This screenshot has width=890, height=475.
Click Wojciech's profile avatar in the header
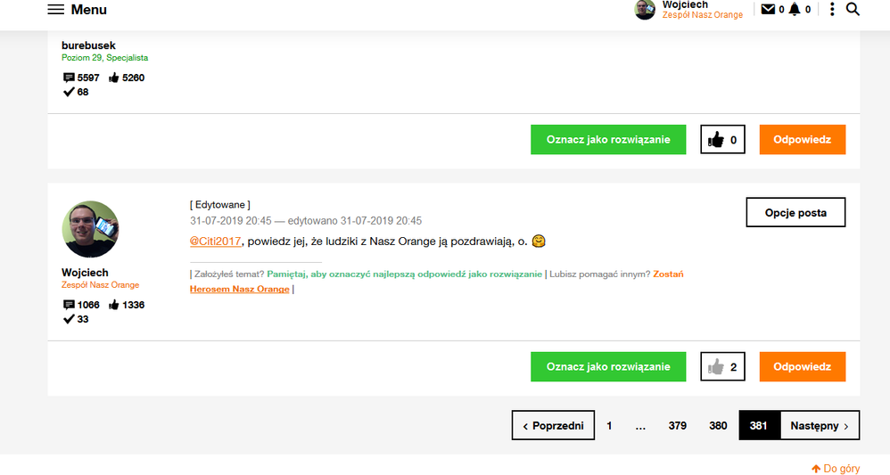645,10
